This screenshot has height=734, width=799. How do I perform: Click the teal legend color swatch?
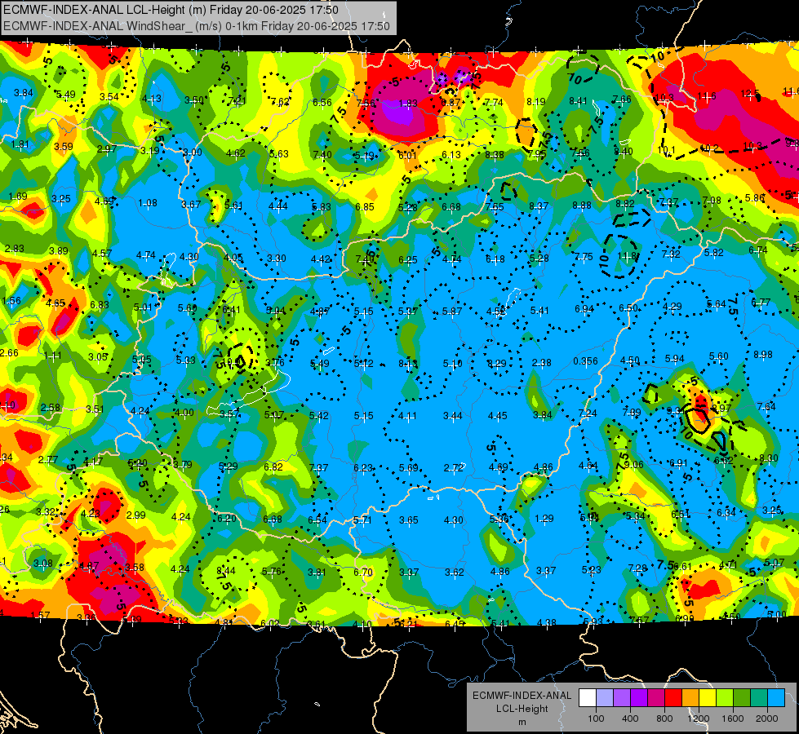point(759,698)
